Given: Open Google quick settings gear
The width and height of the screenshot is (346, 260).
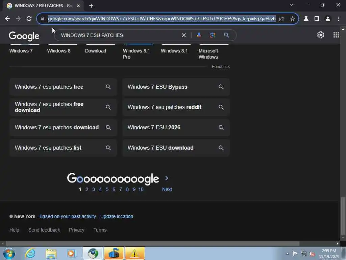Looking at the screenshot, I should 320,35.
